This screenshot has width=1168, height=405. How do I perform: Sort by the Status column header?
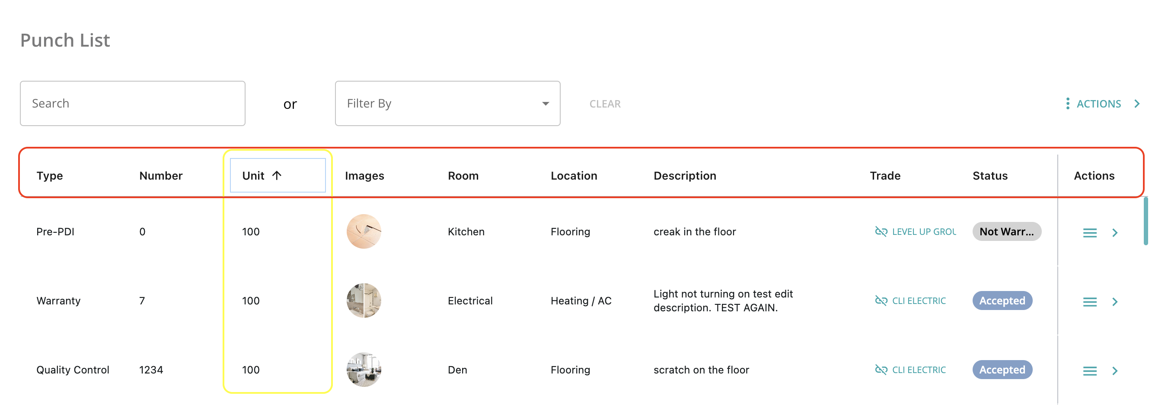[x=990, y=176]
